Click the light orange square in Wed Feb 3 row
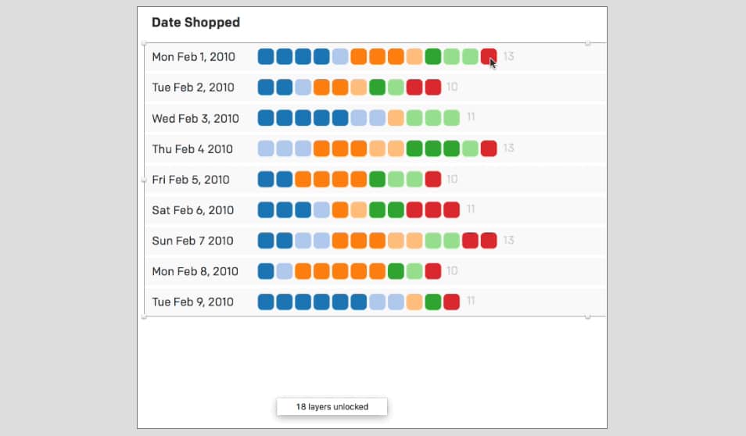746x436 pixels. coord(396,118)
